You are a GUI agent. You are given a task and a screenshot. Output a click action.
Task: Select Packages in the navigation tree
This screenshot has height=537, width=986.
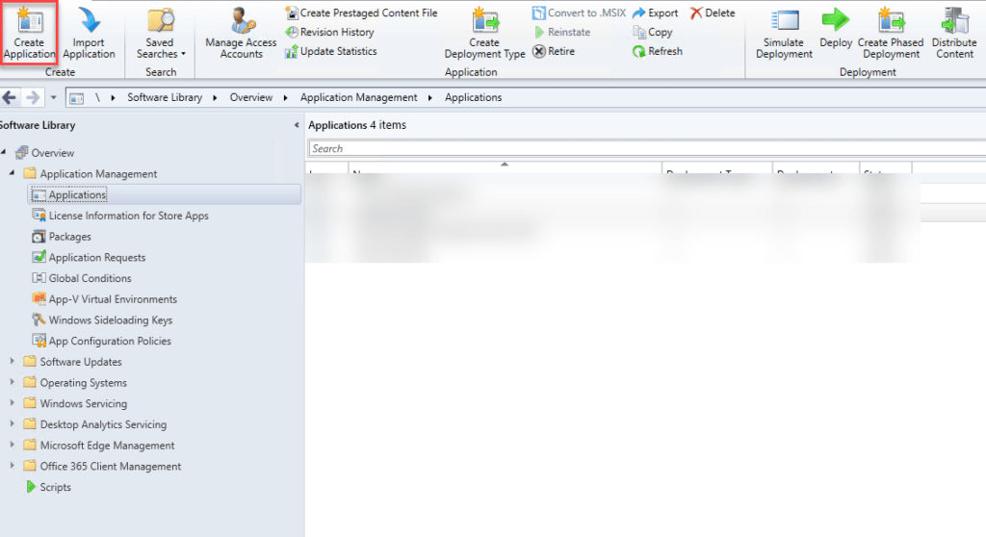(69, 237)
